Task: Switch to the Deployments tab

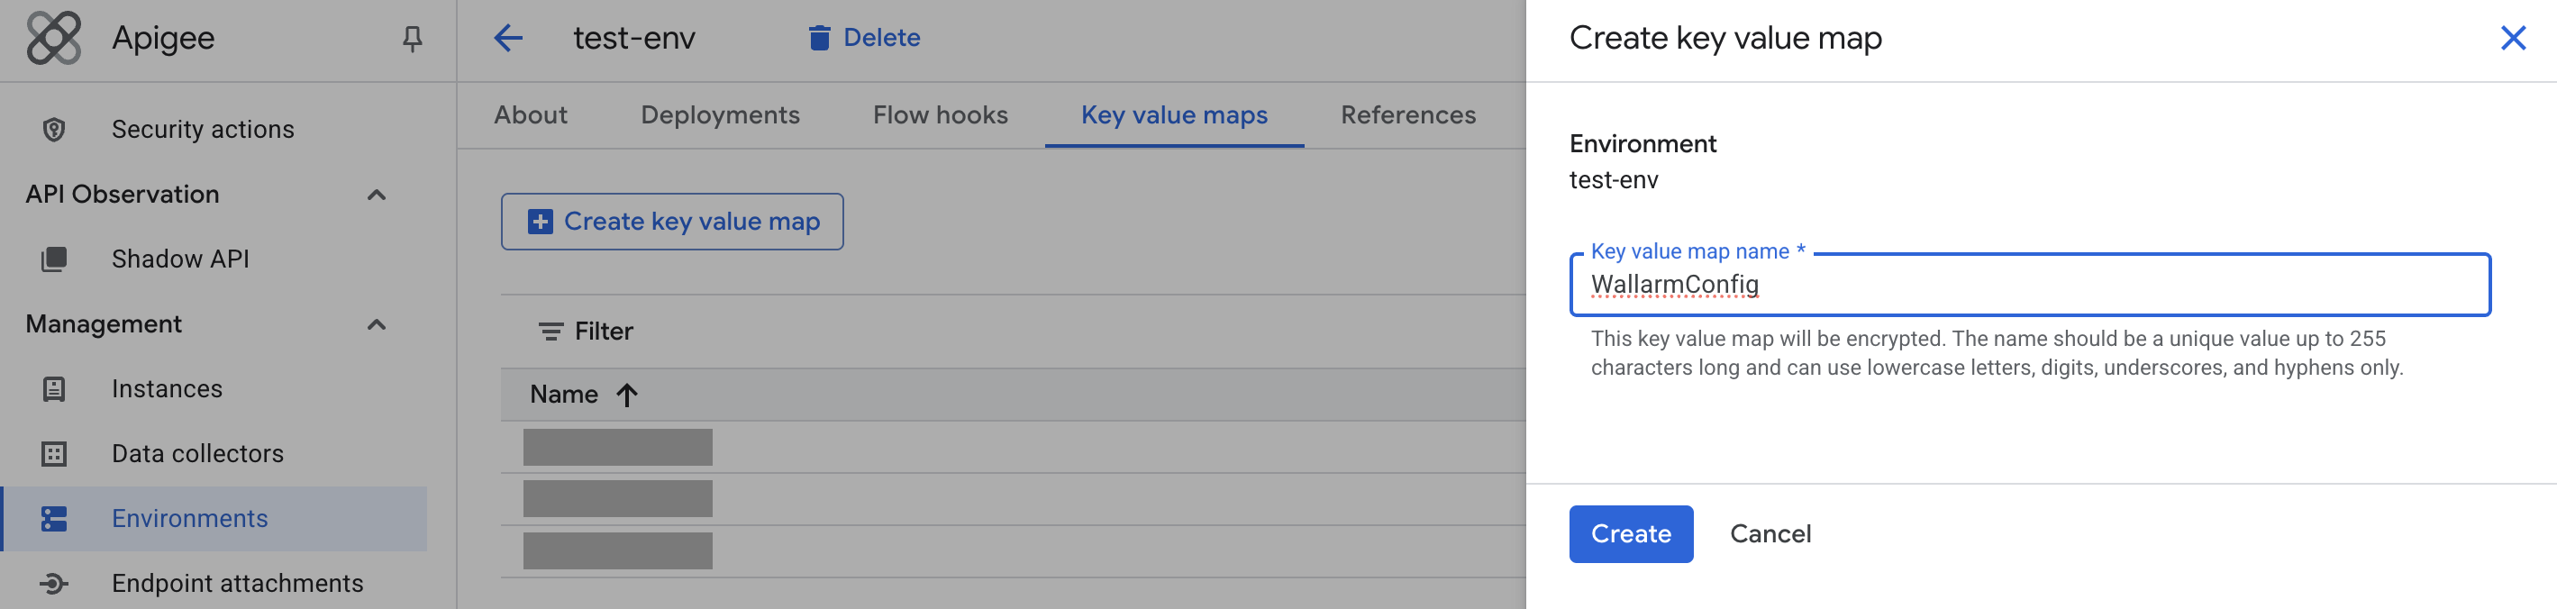Action: point(720,115)
